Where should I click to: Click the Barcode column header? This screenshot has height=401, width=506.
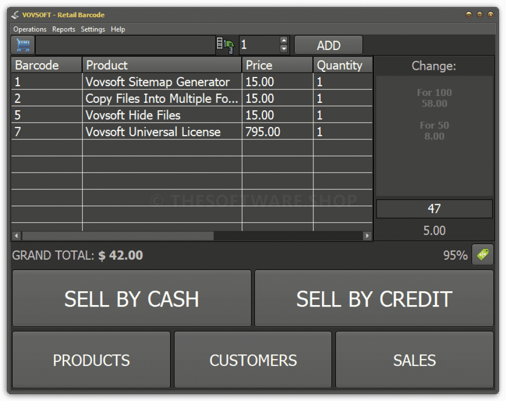point(46,65)
